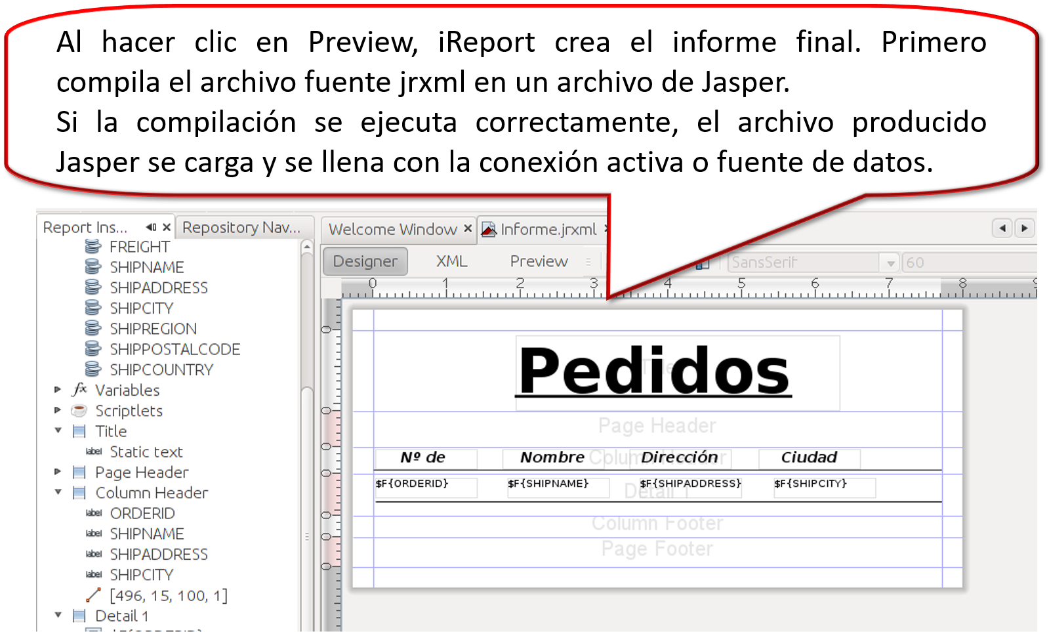Viewport: 1049px width, 632px height.
Task: Select the $F{ORDERID} text field
Action: [x=426, y=488]
